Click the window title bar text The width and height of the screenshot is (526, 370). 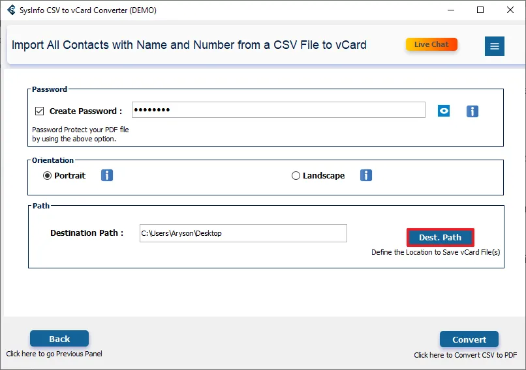tap(88, 10)
